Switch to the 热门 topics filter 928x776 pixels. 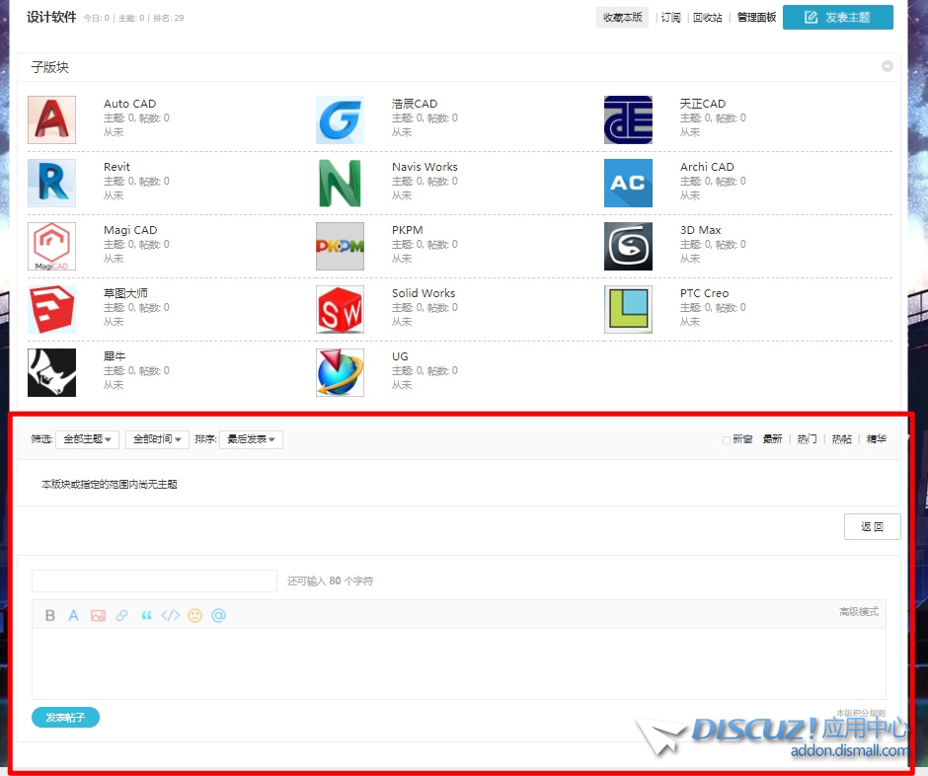(x=807, y=439)
